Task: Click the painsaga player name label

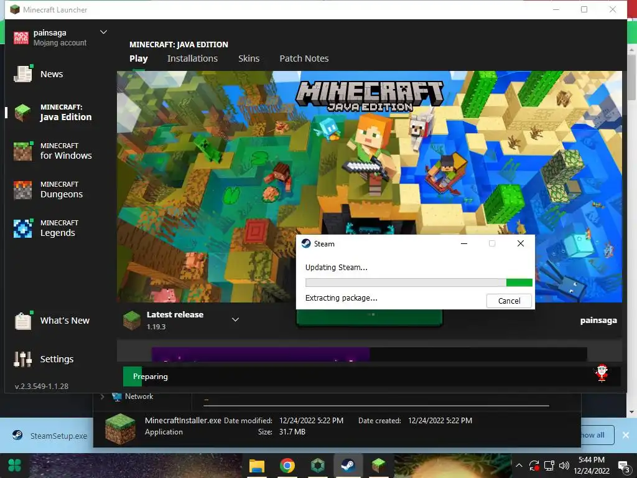Action: tap(598, 321)
